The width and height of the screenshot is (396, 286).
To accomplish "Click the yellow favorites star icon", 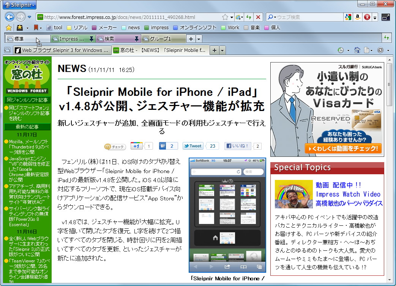I will coord(9,28).
